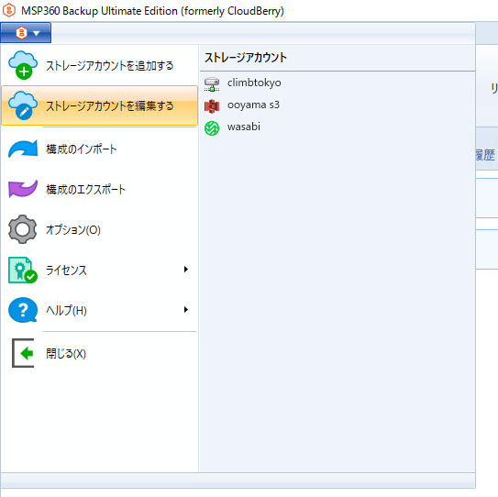Expand the ヘルプ(H) submenu arrow
This screenshot has height=497, width=498.
186,310
